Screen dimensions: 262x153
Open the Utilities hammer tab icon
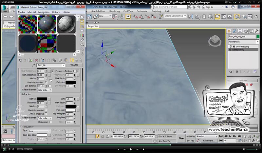coord(256,31)
